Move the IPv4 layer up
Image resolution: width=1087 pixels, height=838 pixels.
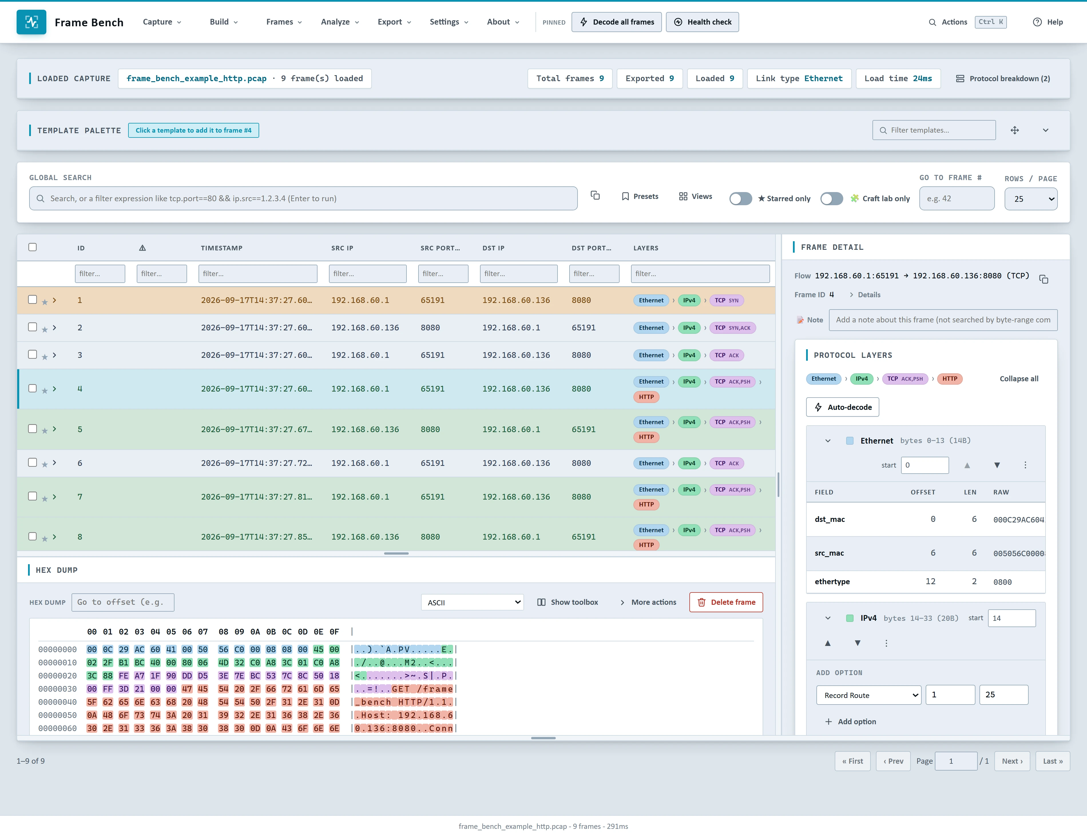tap(828, 643)
